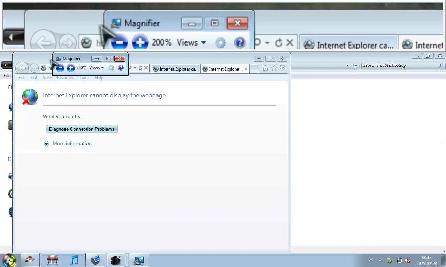Open Magnifier help question mark icon
Image resolution: width=446 pixels, height=267 pixels.
(x=121, y=68)
